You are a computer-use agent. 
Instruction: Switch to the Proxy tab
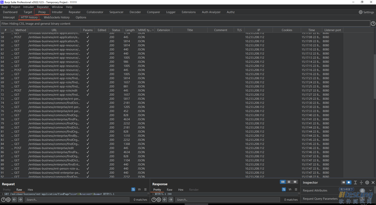point(42,12)
